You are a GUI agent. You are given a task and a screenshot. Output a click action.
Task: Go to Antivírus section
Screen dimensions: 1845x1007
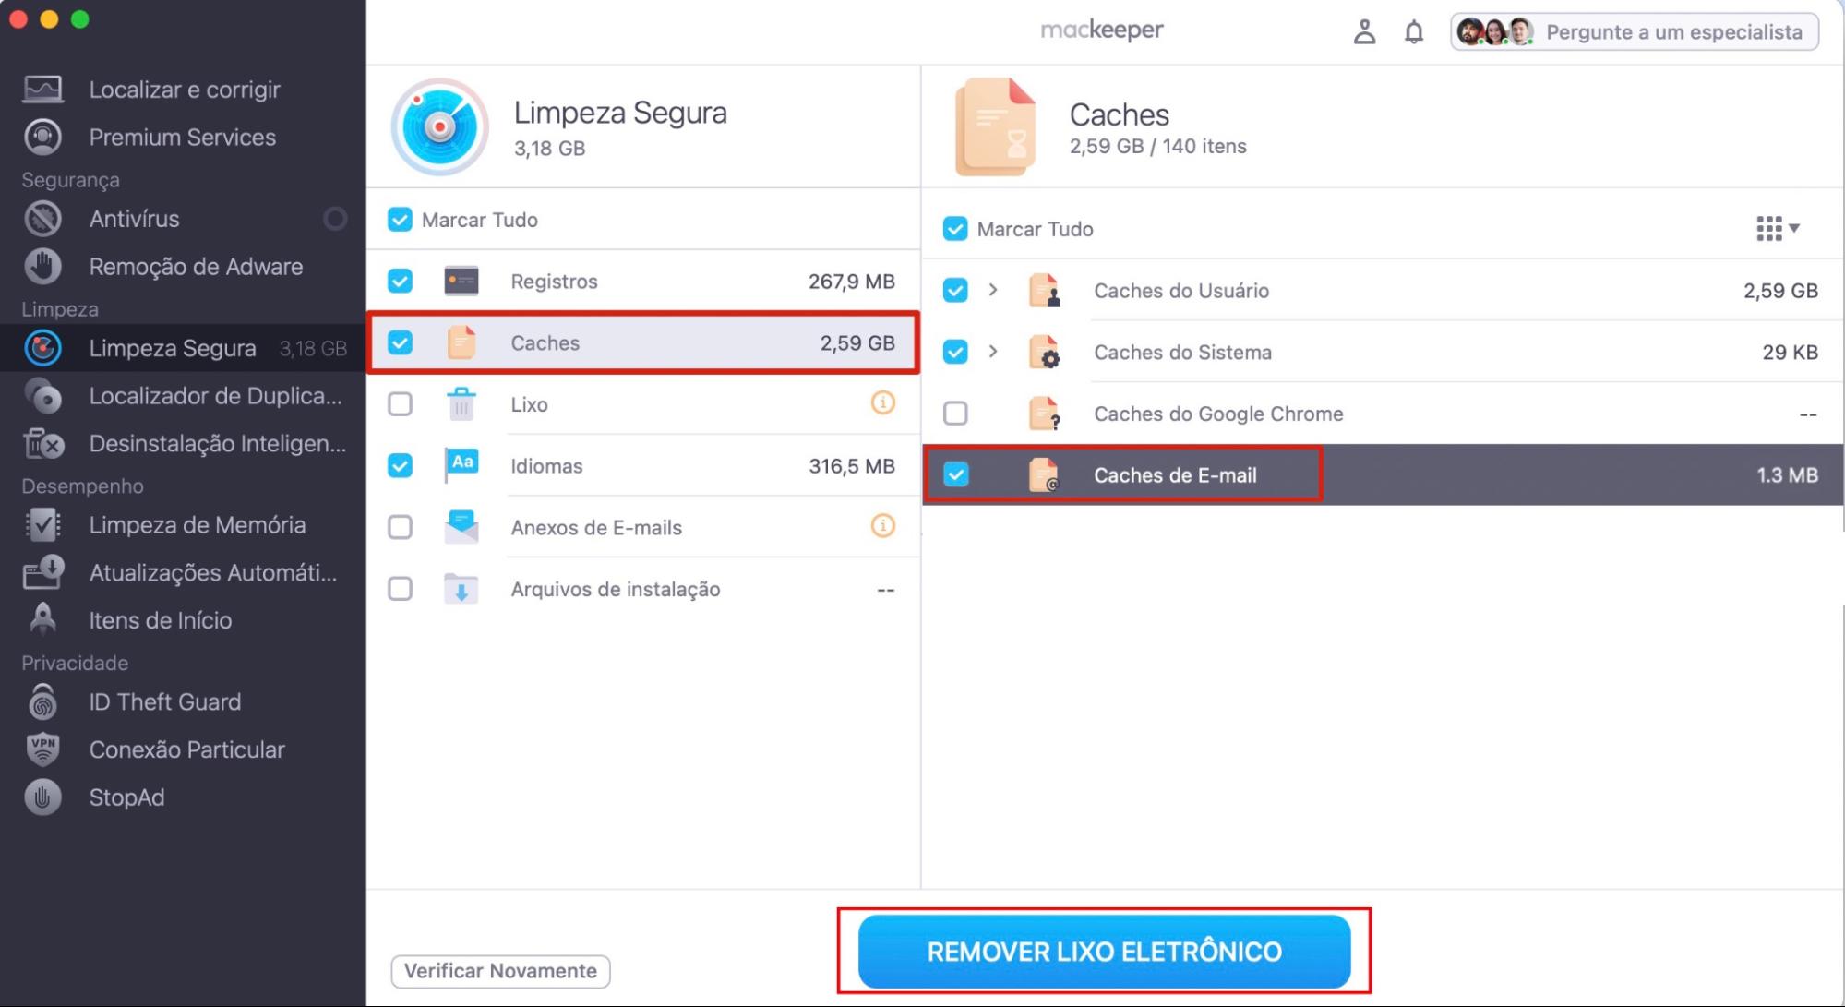click(x=183, y=219)
